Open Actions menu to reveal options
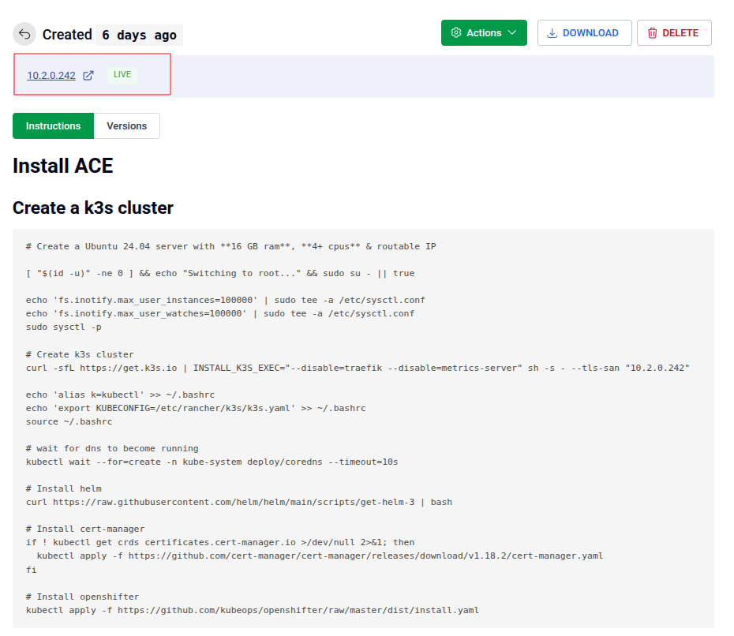Viewport: 734px width, 636px height. (484, 32)
